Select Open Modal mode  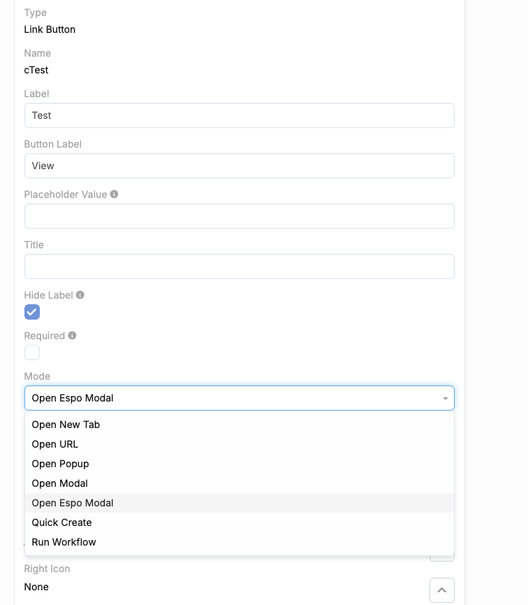tap(60, 483)
